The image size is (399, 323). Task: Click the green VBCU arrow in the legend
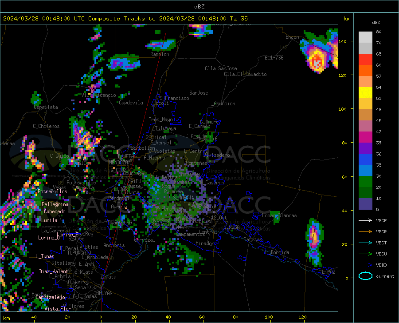coord(365,254)
